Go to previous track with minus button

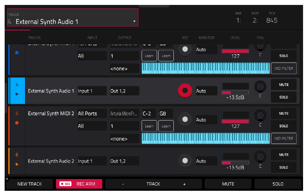tap(123, 184)
